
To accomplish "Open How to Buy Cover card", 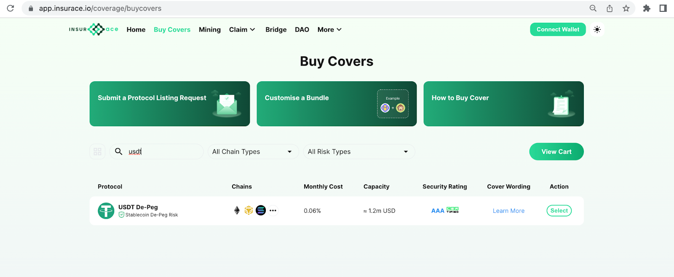I will pos(503,104).
